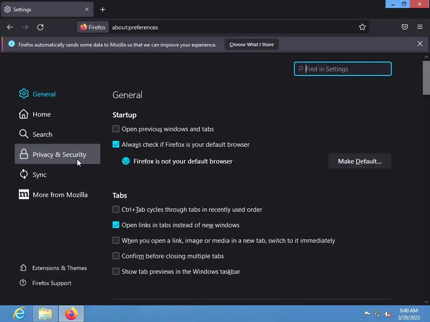This screenshot has width=430, height=322.
Task: Click the Make Default... button
Action: point(359,161)
